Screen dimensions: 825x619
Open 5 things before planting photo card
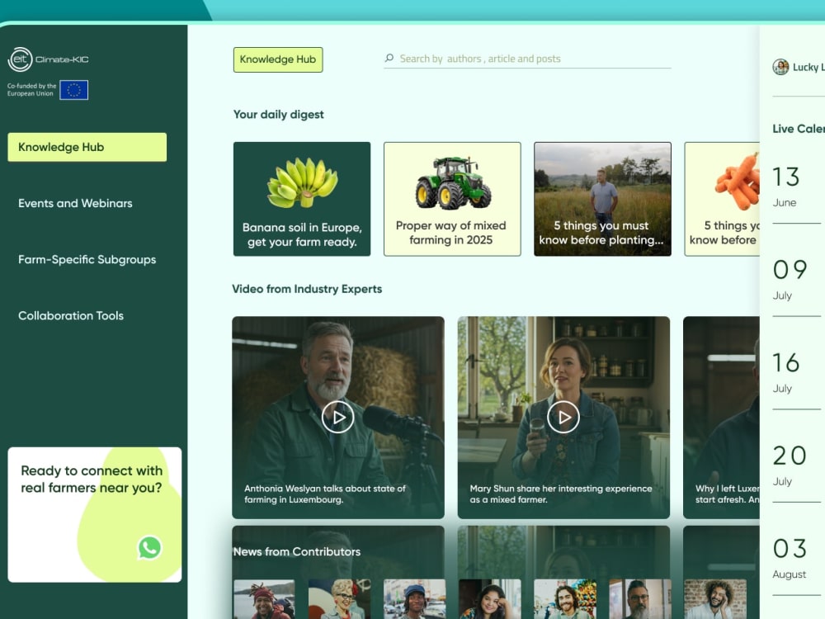[x=602, y=199]
